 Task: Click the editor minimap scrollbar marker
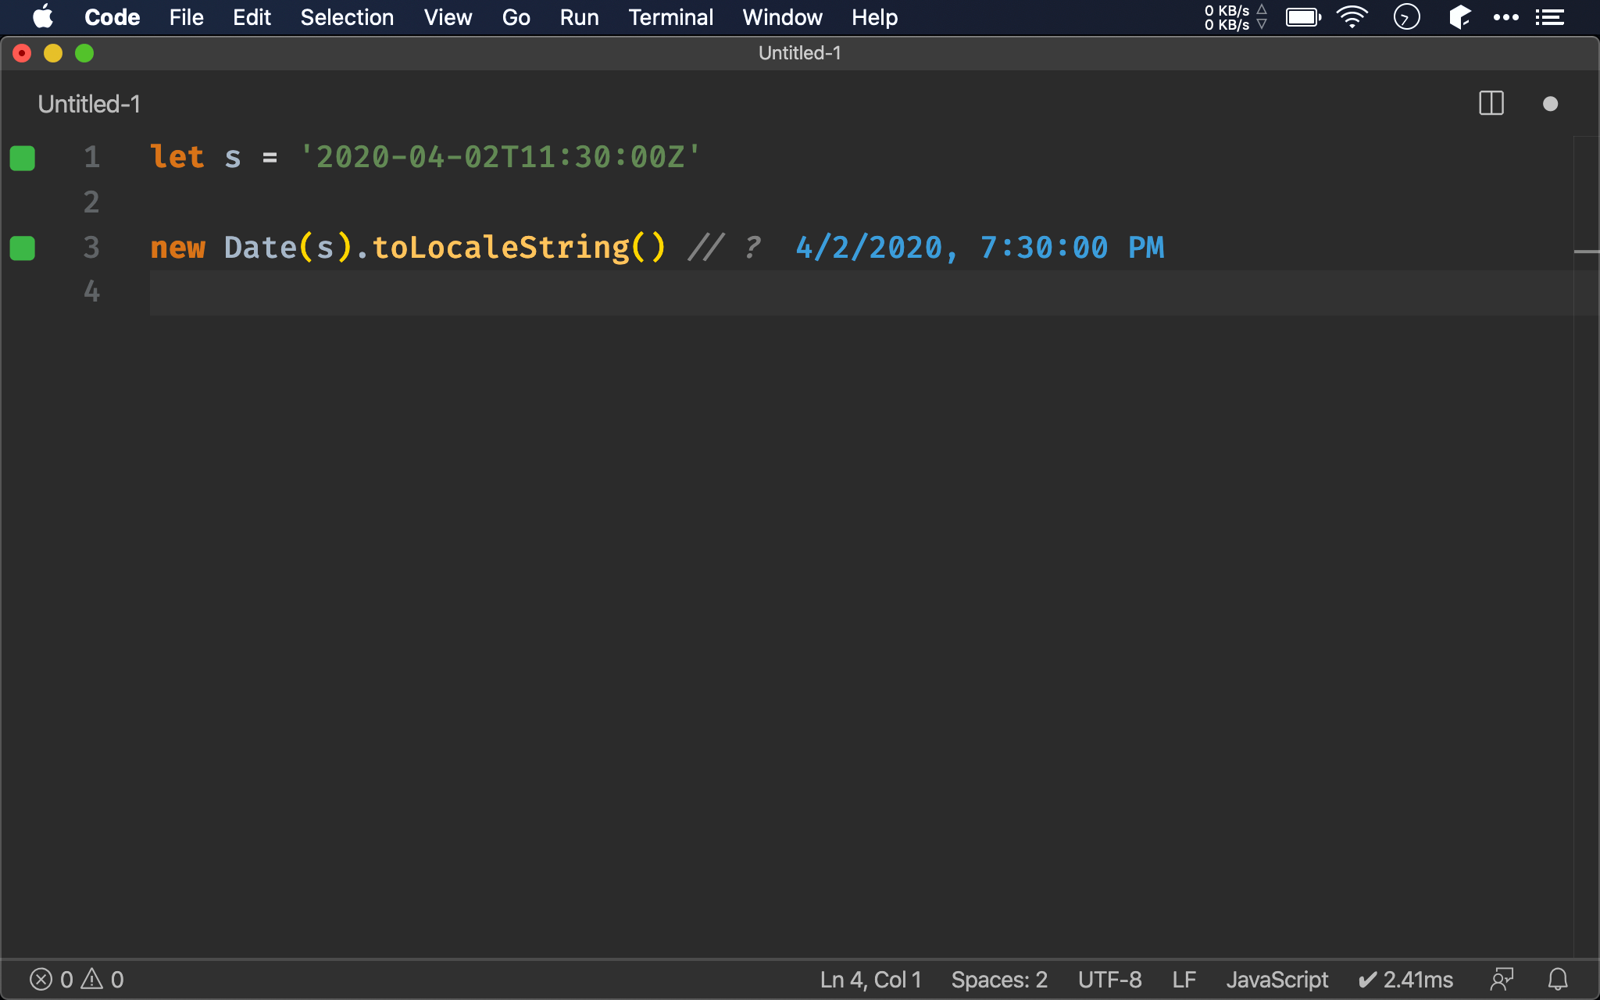(1586, 252)
